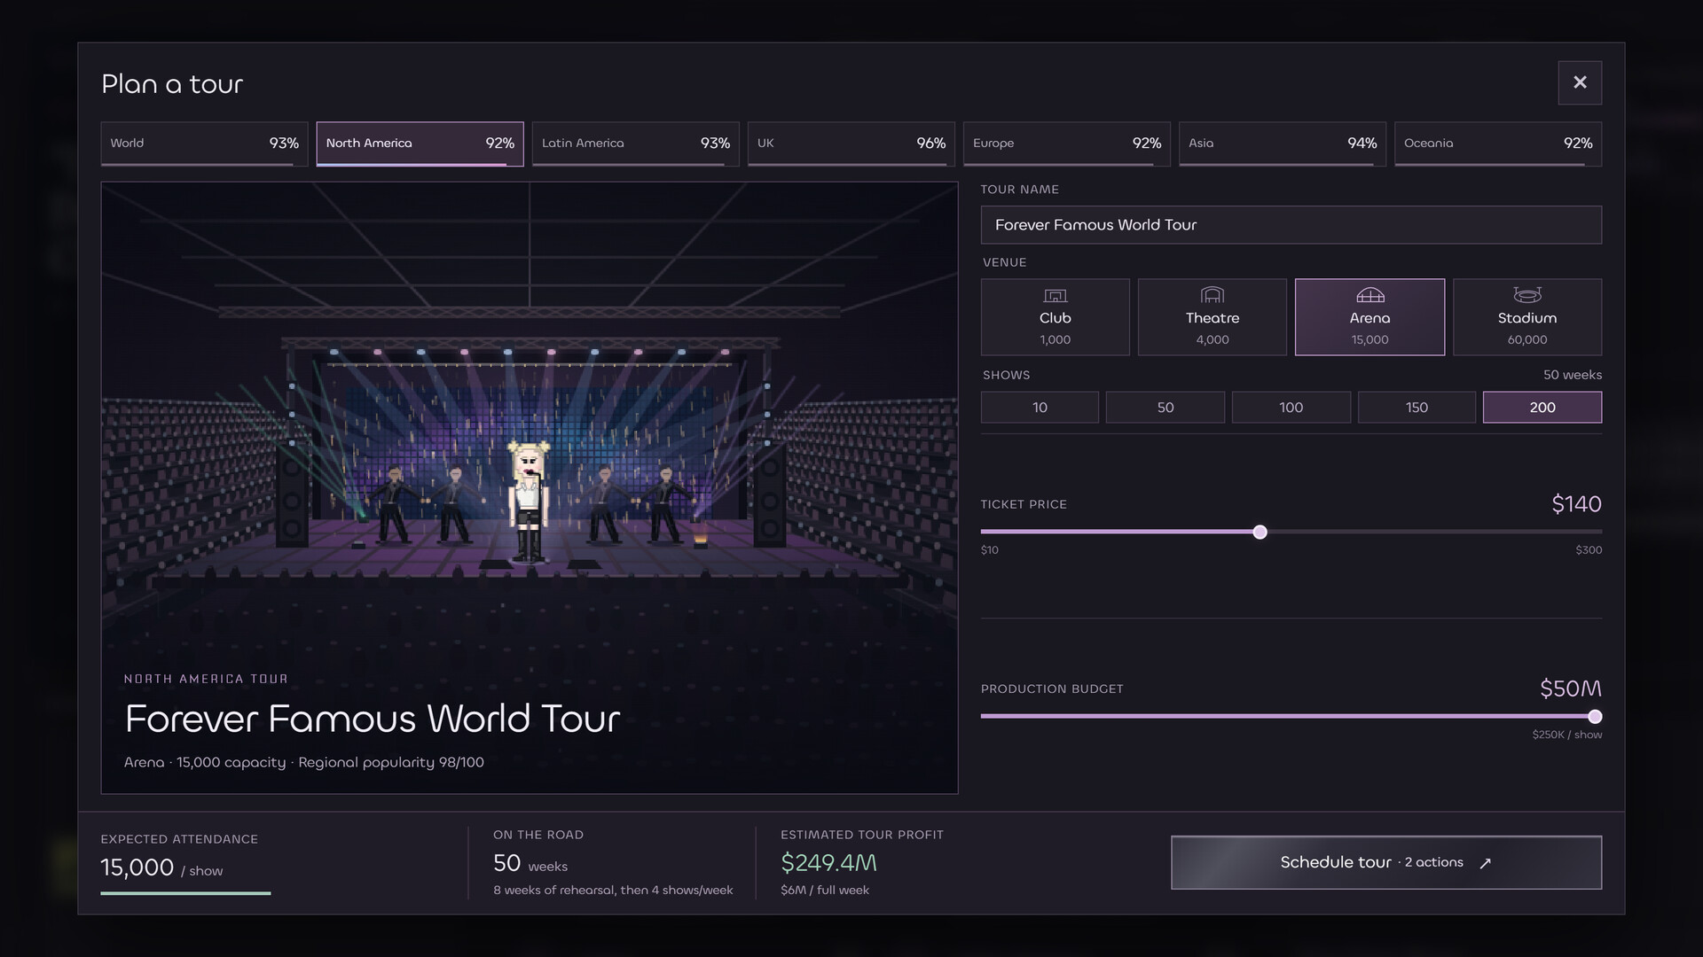Click the $6M / full week text

(x=825, y=890)
